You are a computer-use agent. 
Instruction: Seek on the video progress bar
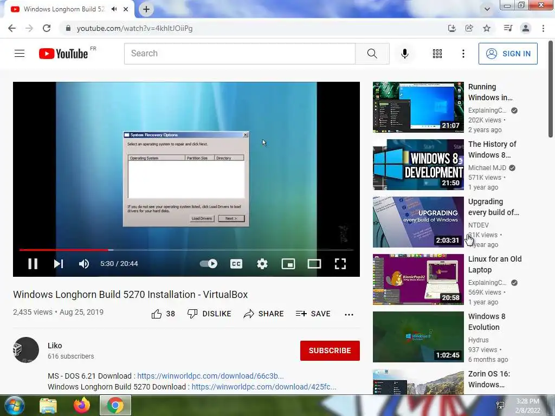(186, 250)
